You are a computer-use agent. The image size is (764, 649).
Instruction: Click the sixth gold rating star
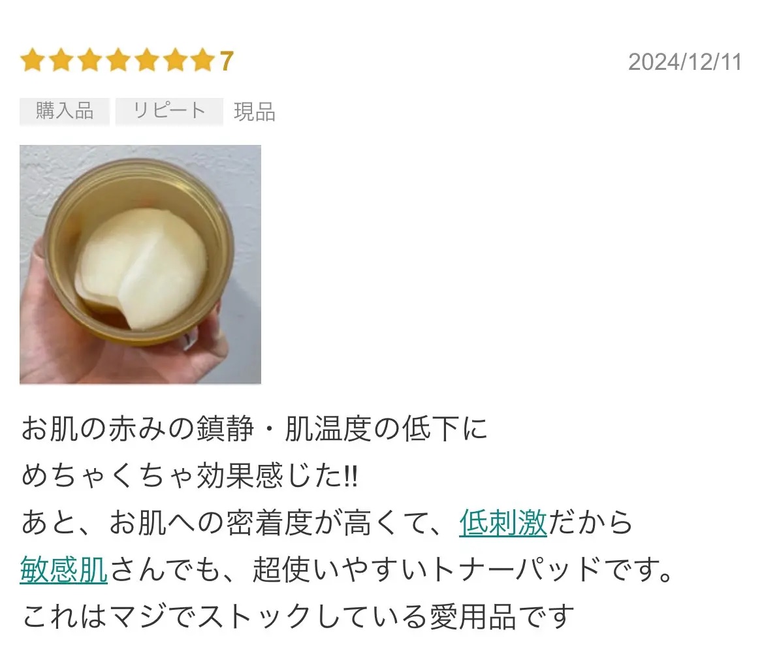click(x=176, y=61)
